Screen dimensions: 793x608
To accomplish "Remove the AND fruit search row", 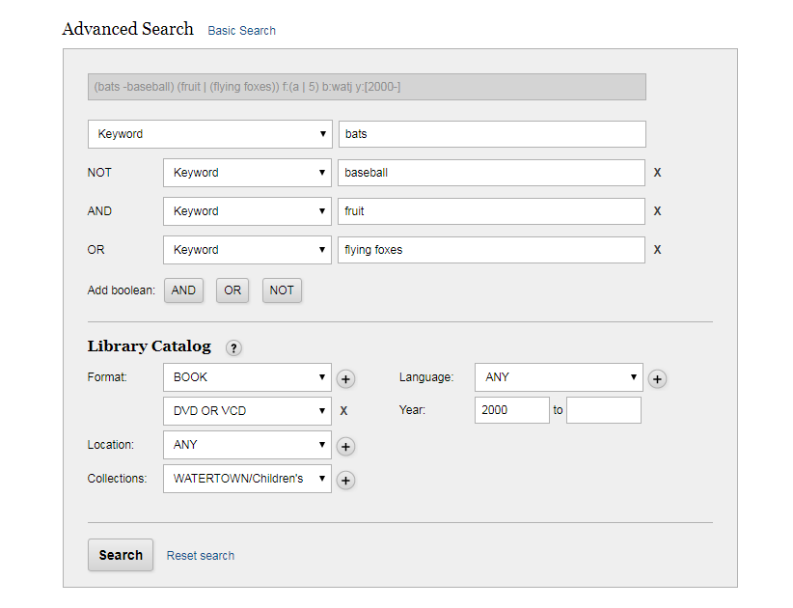I will 657,211.
